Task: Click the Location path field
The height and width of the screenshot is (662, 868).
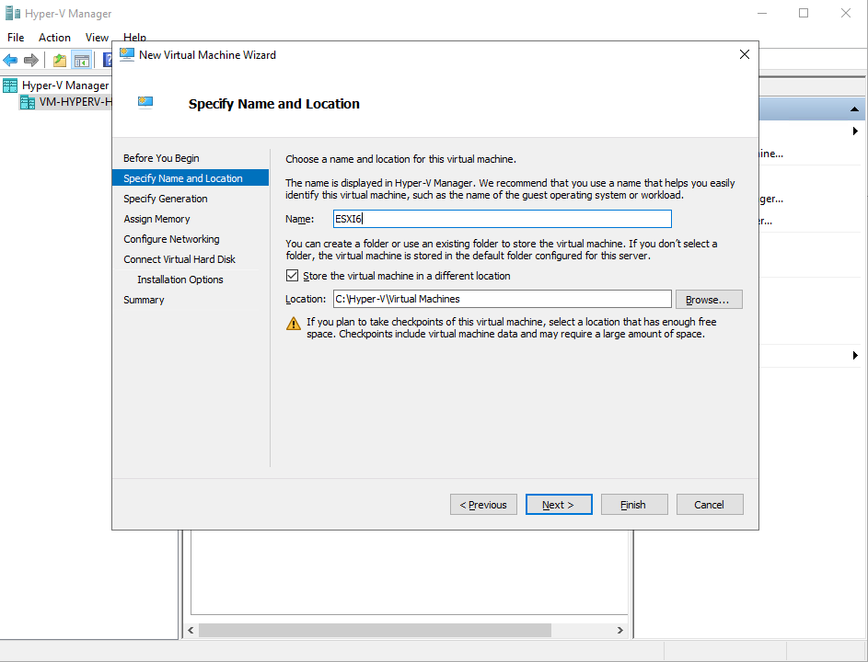Action: point(502,299)
